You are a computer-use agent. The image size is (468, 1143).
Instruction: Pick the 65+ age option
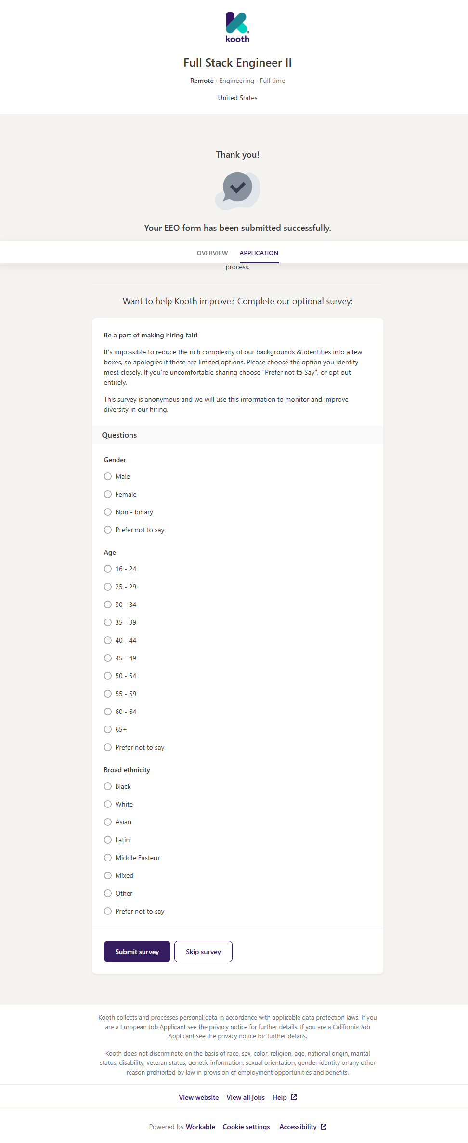(108, 729)
